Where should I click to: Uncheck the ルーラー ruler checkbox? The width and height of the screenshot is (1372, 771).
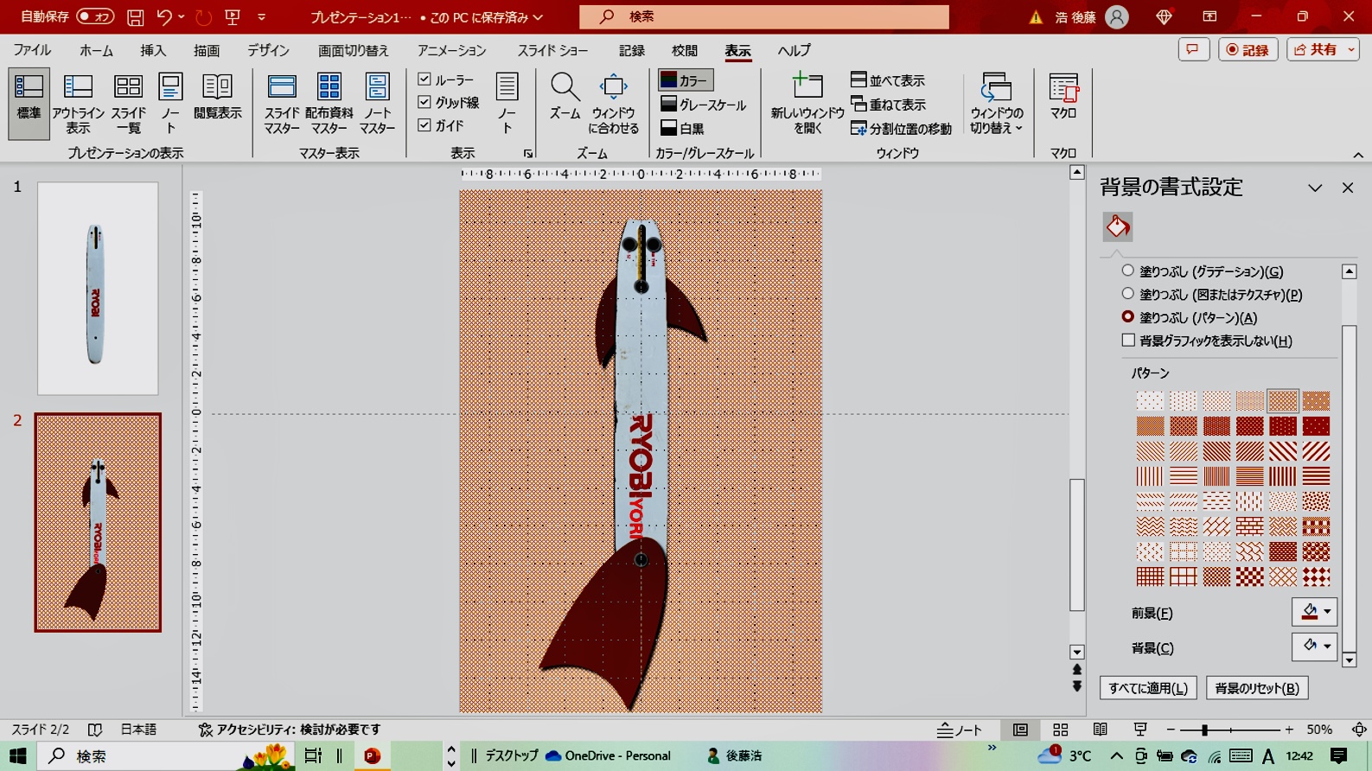pyautogui.click(x=424, y=80)
